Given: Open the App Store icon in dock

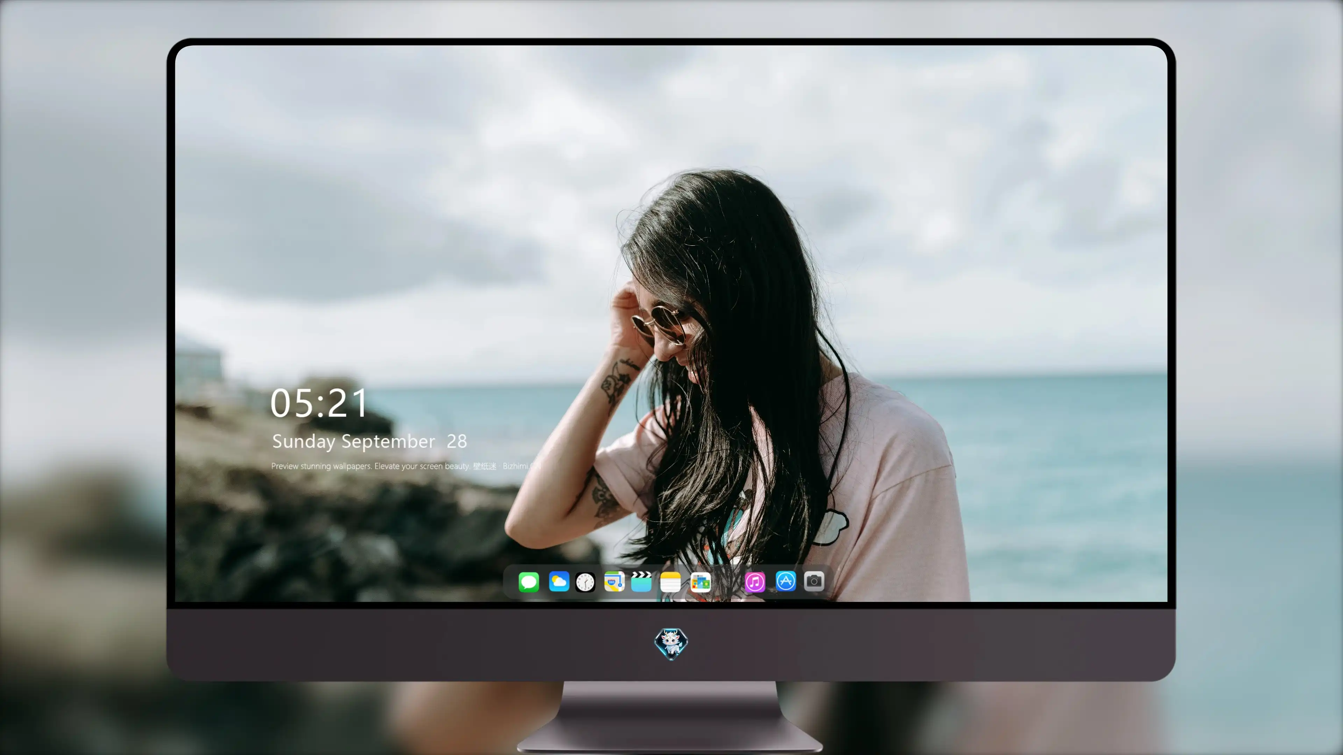Looking at the screenshot, I should pos(786,581).
